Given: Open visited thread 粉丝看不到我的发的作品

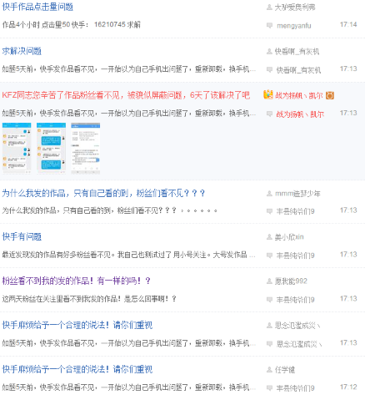Looking at the screenshot, I should [76, 281].
